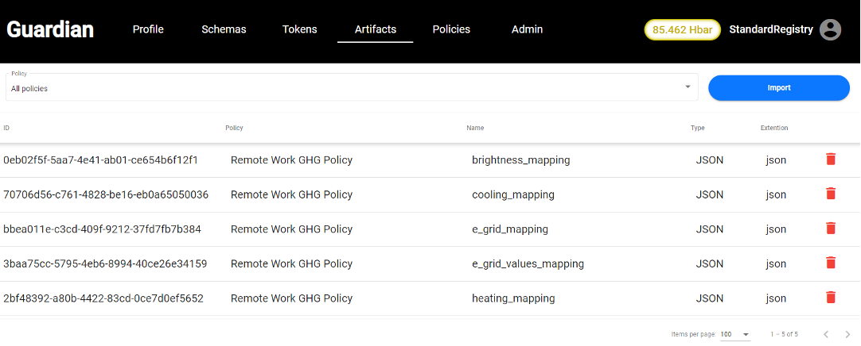Screen dimensions: 861x346
Task: Delete the heating_mapping artifact
Action: click(831, 298)
